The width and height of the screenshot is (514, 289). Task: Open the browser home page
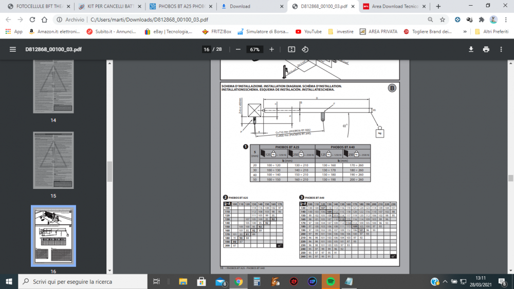(44, 20)
